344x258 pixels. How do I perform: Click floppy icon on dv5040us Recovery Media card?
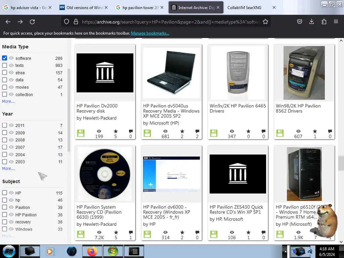(x=147, y=133)
